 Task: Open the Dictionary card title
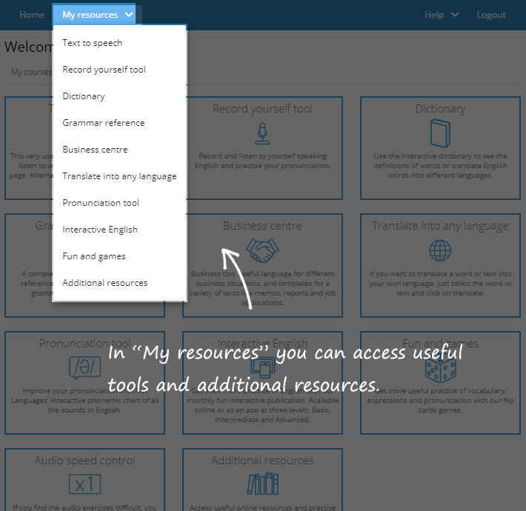pyautogui.click(x=440, y=109)
